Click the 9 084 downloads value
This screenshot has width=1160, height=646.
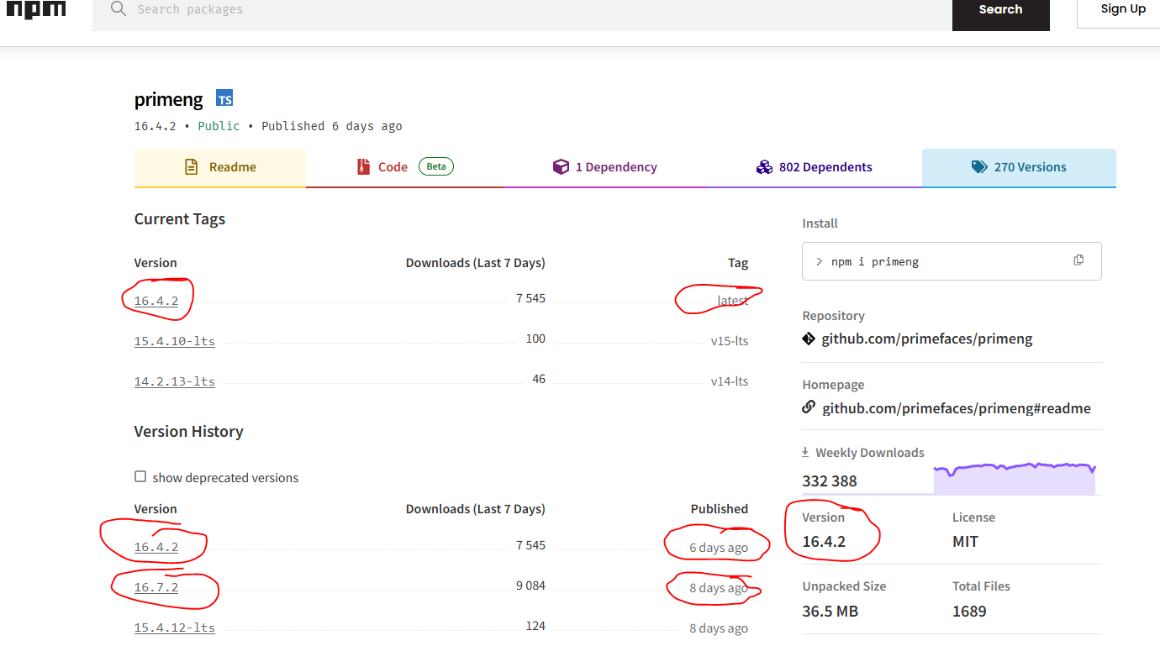(530, 586)
